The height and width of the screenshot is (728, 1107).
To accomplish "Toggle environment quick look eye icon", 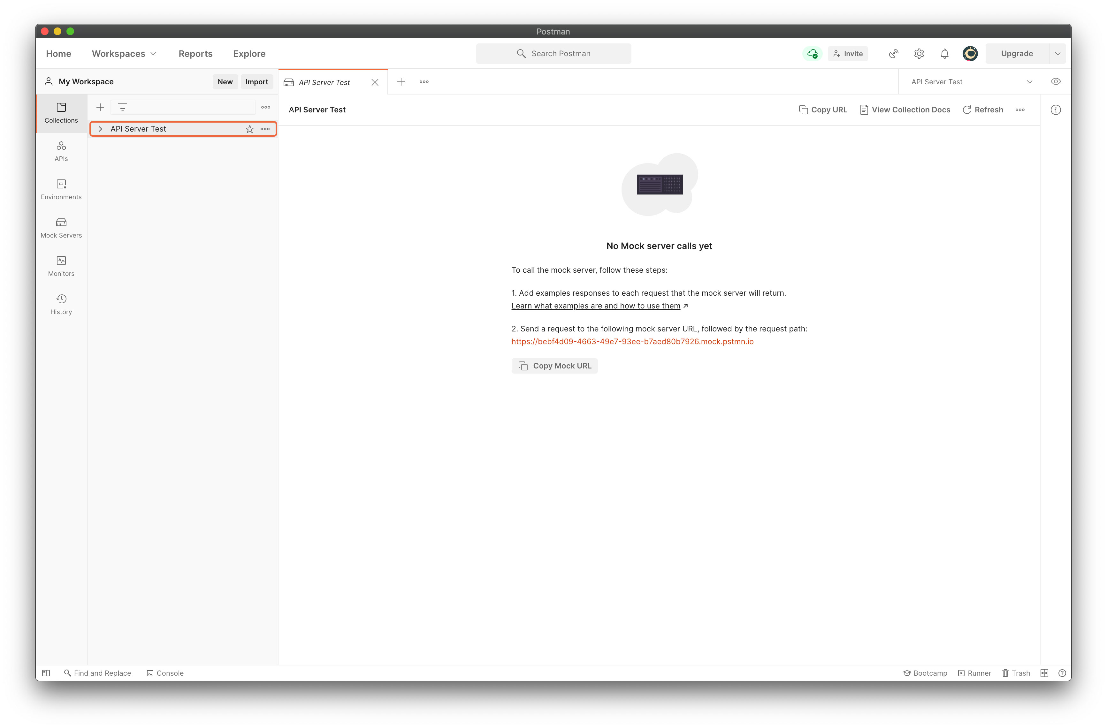I will pos(1055,81).
